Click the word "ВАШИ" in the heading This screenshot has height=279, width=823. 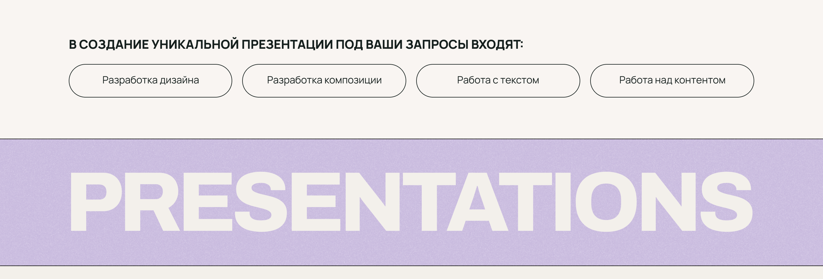coord(384,45)
